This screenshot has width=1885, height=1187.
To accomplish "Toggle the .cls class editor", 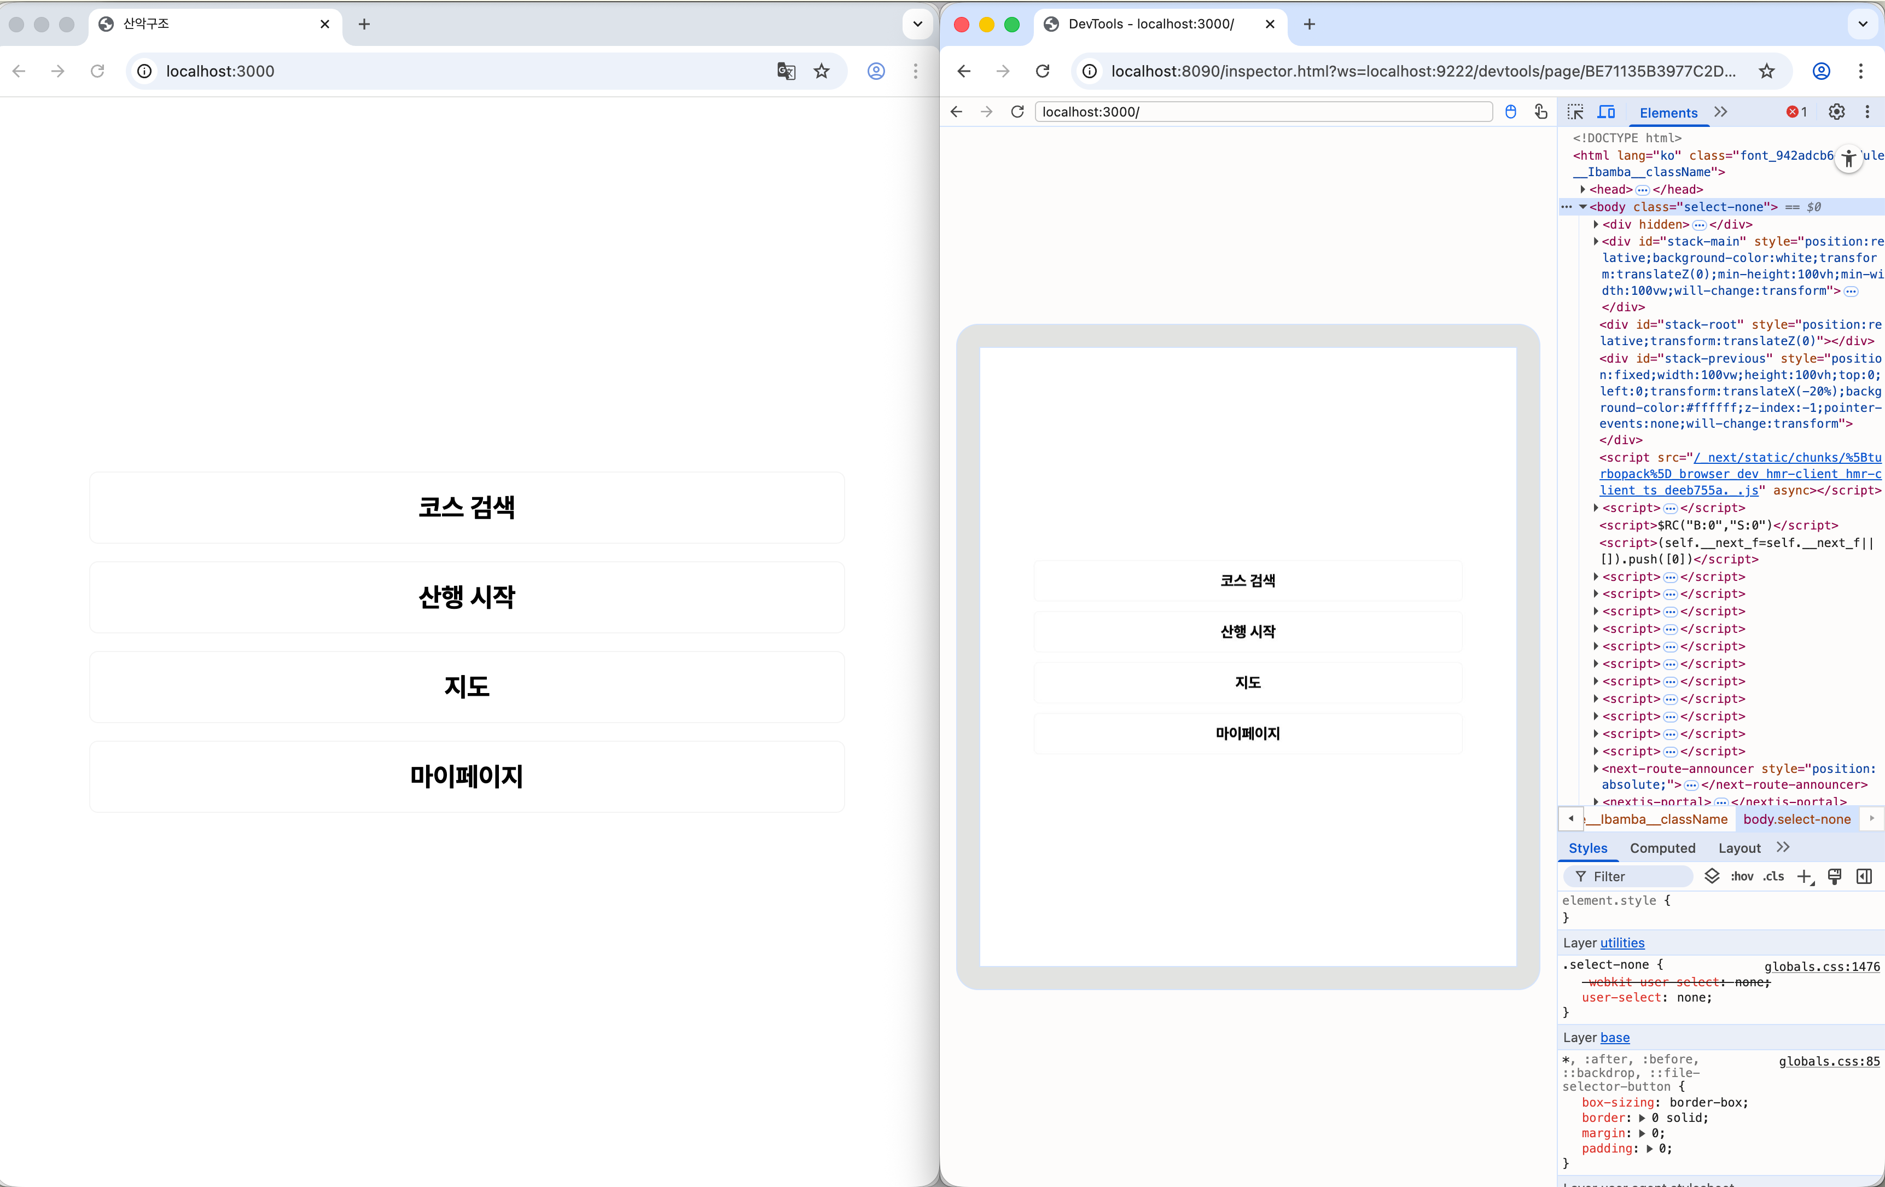I will pyautogui.click(x=1774, y=876).
